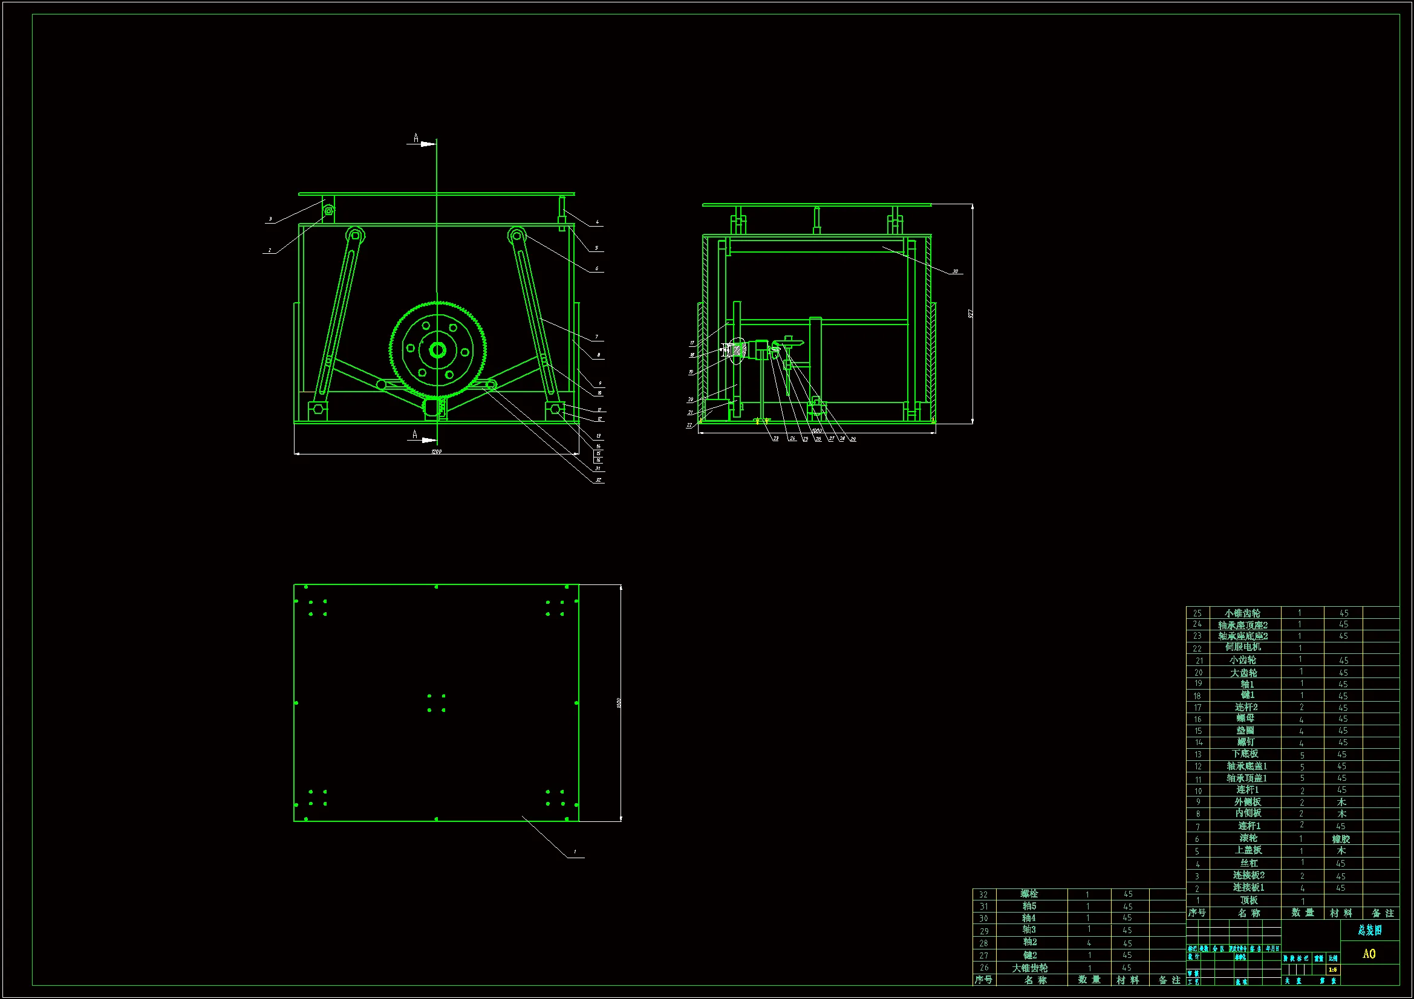Screen dimensions: 1414x999
Task: Select the 小锥齿轮 row number 25
Action: [1197, 613]
